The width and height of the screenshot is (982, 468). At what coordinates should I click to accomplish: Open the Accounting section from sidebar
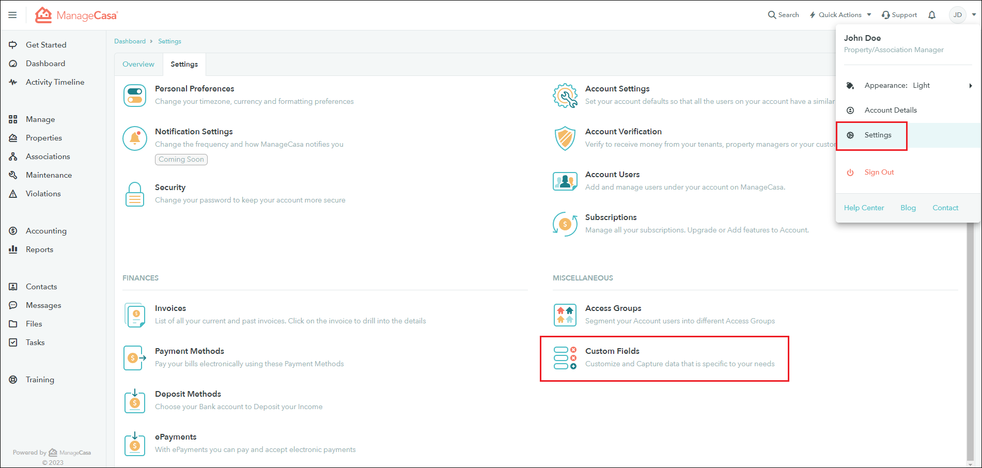tap(46, 230)
